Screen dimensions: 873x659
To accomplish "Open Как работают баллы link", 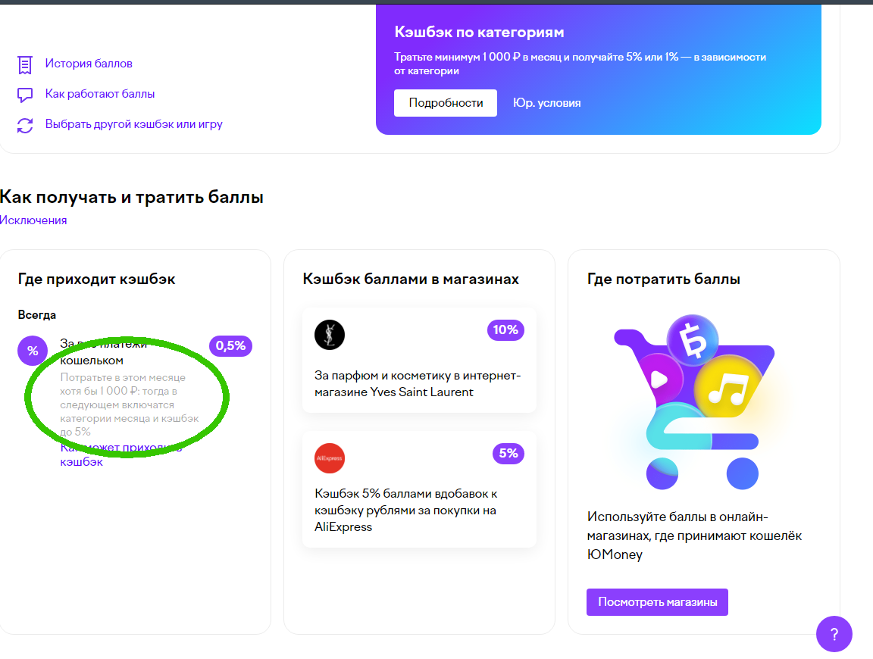I will (100, 93).
